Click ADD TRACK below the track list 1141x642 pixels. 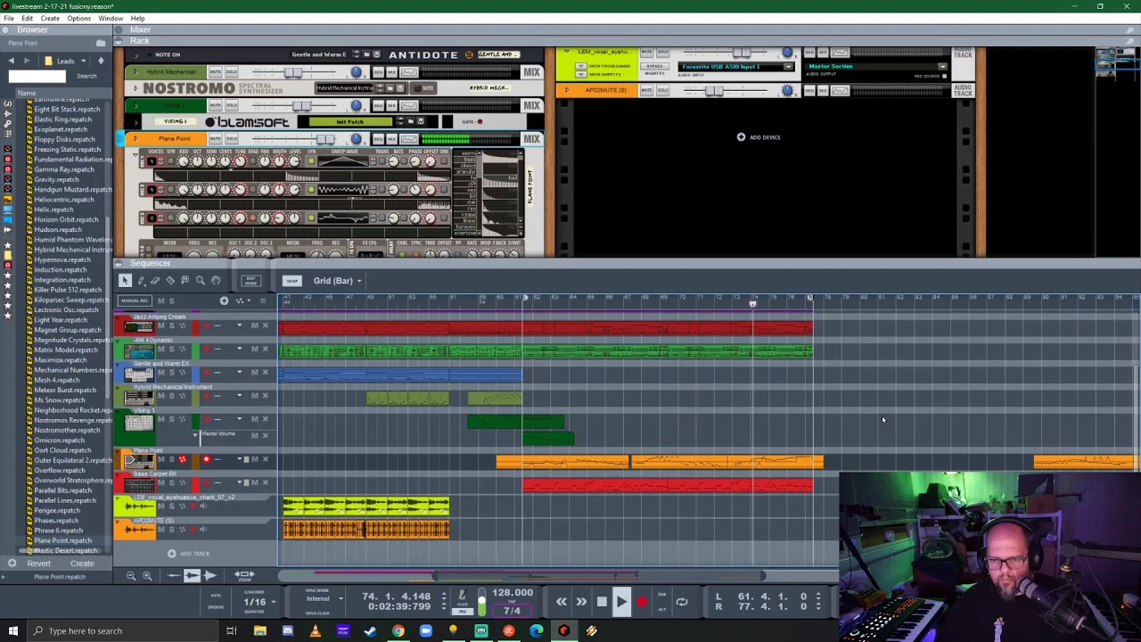(x=188, y=554)
